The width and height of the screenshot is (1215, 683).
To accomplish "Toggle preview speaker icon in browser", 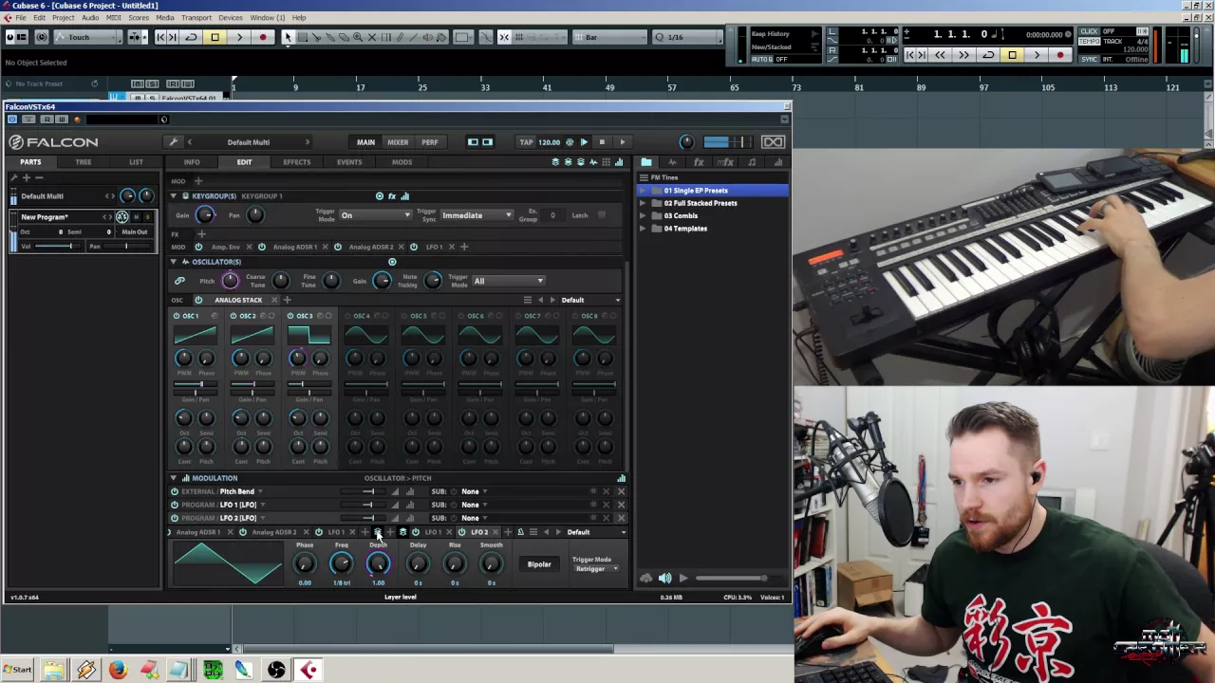I will 665,579.
